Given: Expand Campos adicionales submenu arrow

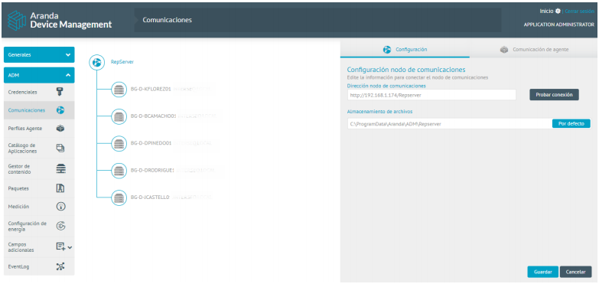Looking at the screenshot, I should click(70, 247).
